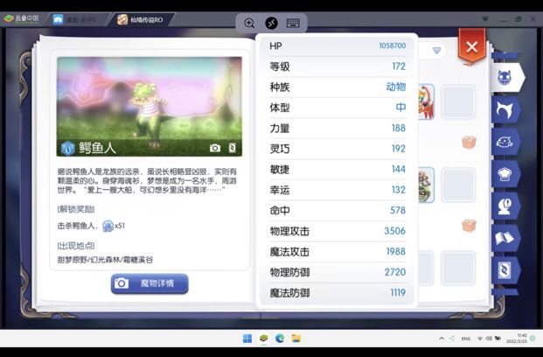The width and height of the screenshot is (543, 357).
Task: Switch to the blue home icon emulator tab
Action: click(x=58, y=20)
